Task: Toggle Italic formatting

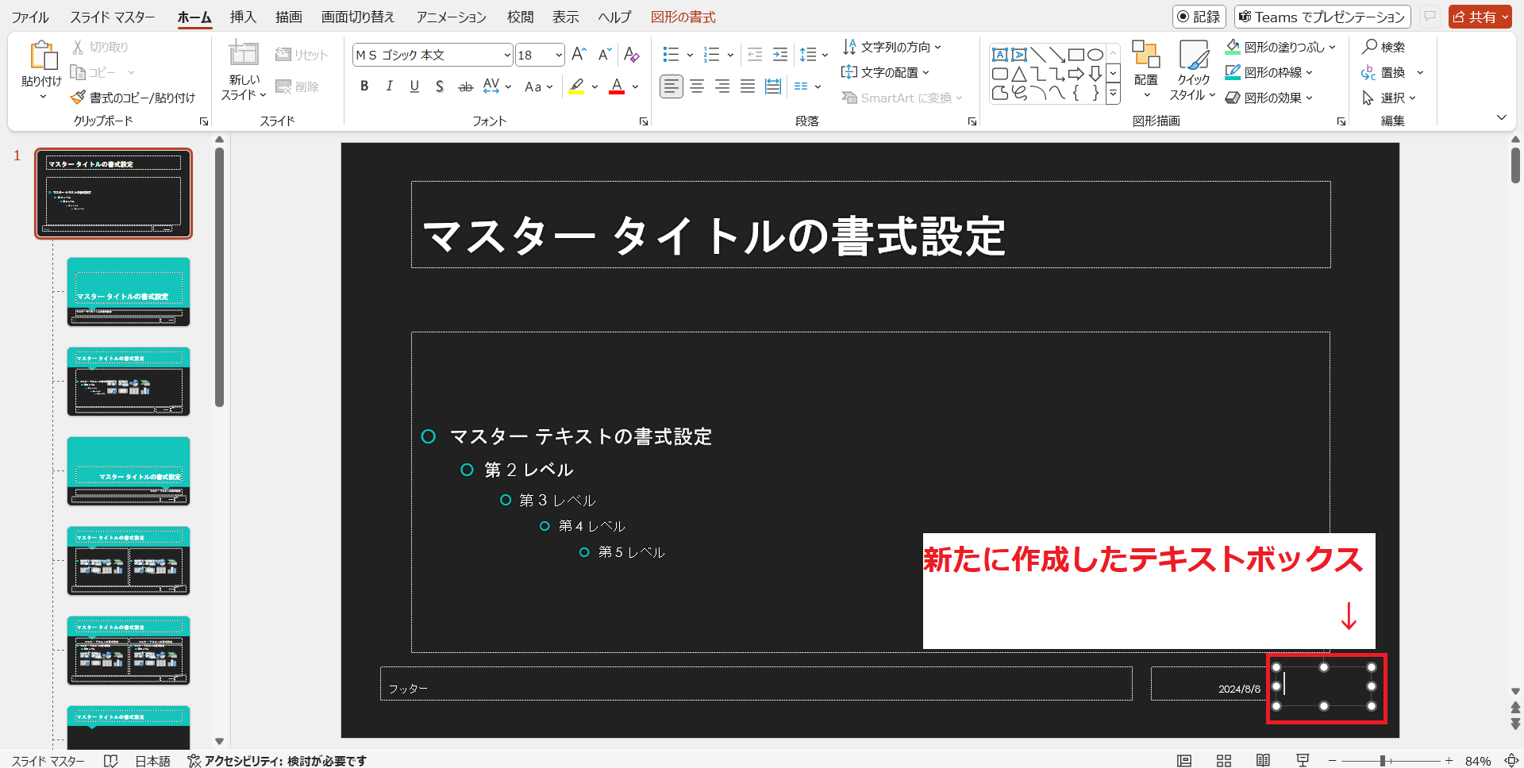Action: tap(389, 86)
